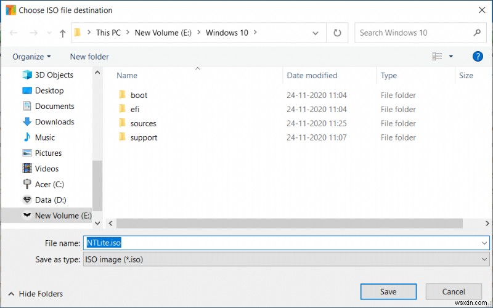The image size is (493, 308).
Task: Select Pictures in navigation pane
Action: click(42, 153)
